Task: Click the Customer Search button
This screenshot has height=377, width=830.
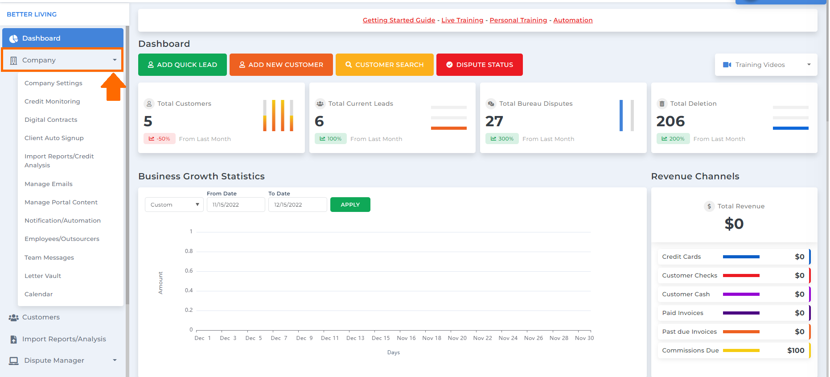Action: 385,65
